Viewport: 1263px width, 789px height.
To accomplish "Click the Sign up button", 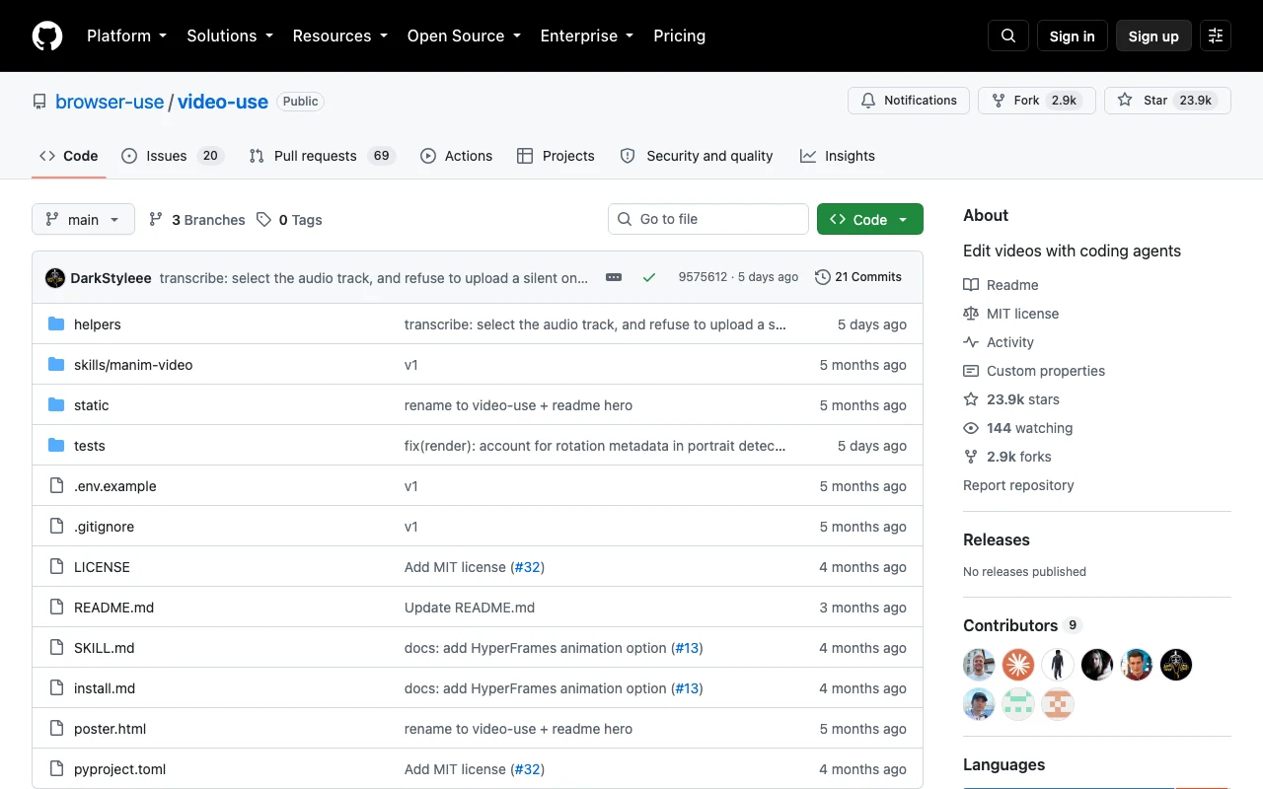I will click(1153, 36).
